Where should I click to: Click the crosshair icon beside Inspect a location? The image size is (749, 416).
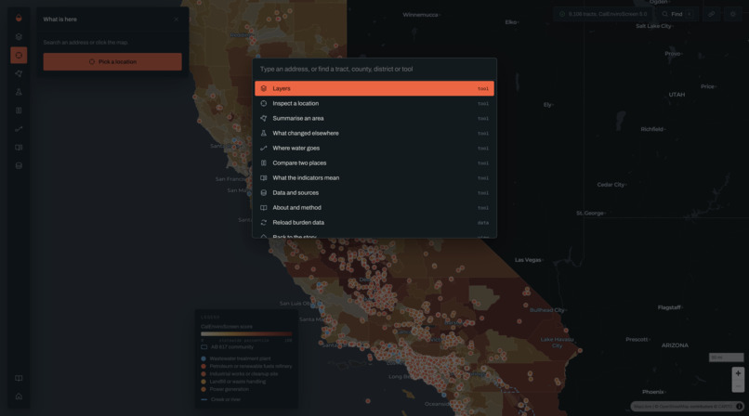264,103
